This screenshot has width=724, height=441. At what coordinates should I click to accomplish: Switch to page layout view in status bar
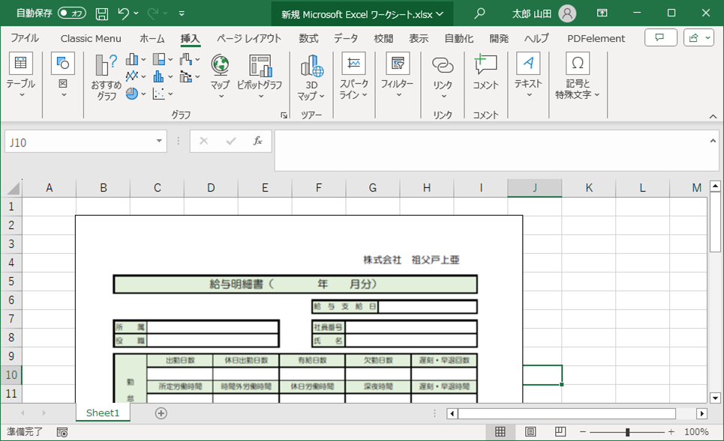pos(530,432)
